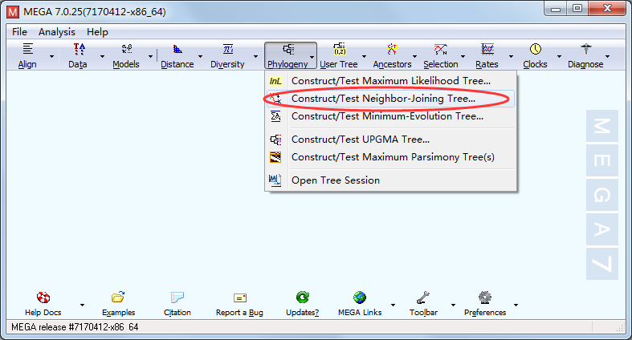632x340 pixels.
Task: Minimize the MEGA window
Action: point(556,9)
